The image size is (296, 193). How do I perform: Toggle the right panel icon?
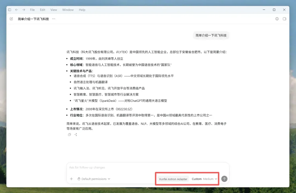point(284,19)
